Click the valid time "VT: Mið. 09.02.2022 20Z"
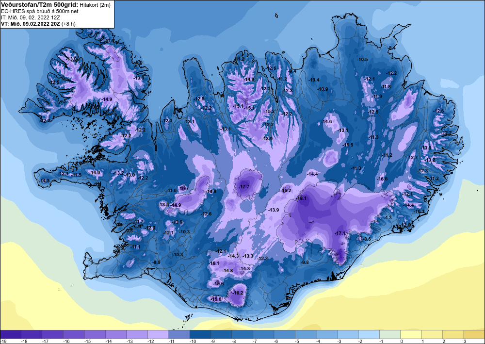This screenshot has width=485, height=344. 31,23
